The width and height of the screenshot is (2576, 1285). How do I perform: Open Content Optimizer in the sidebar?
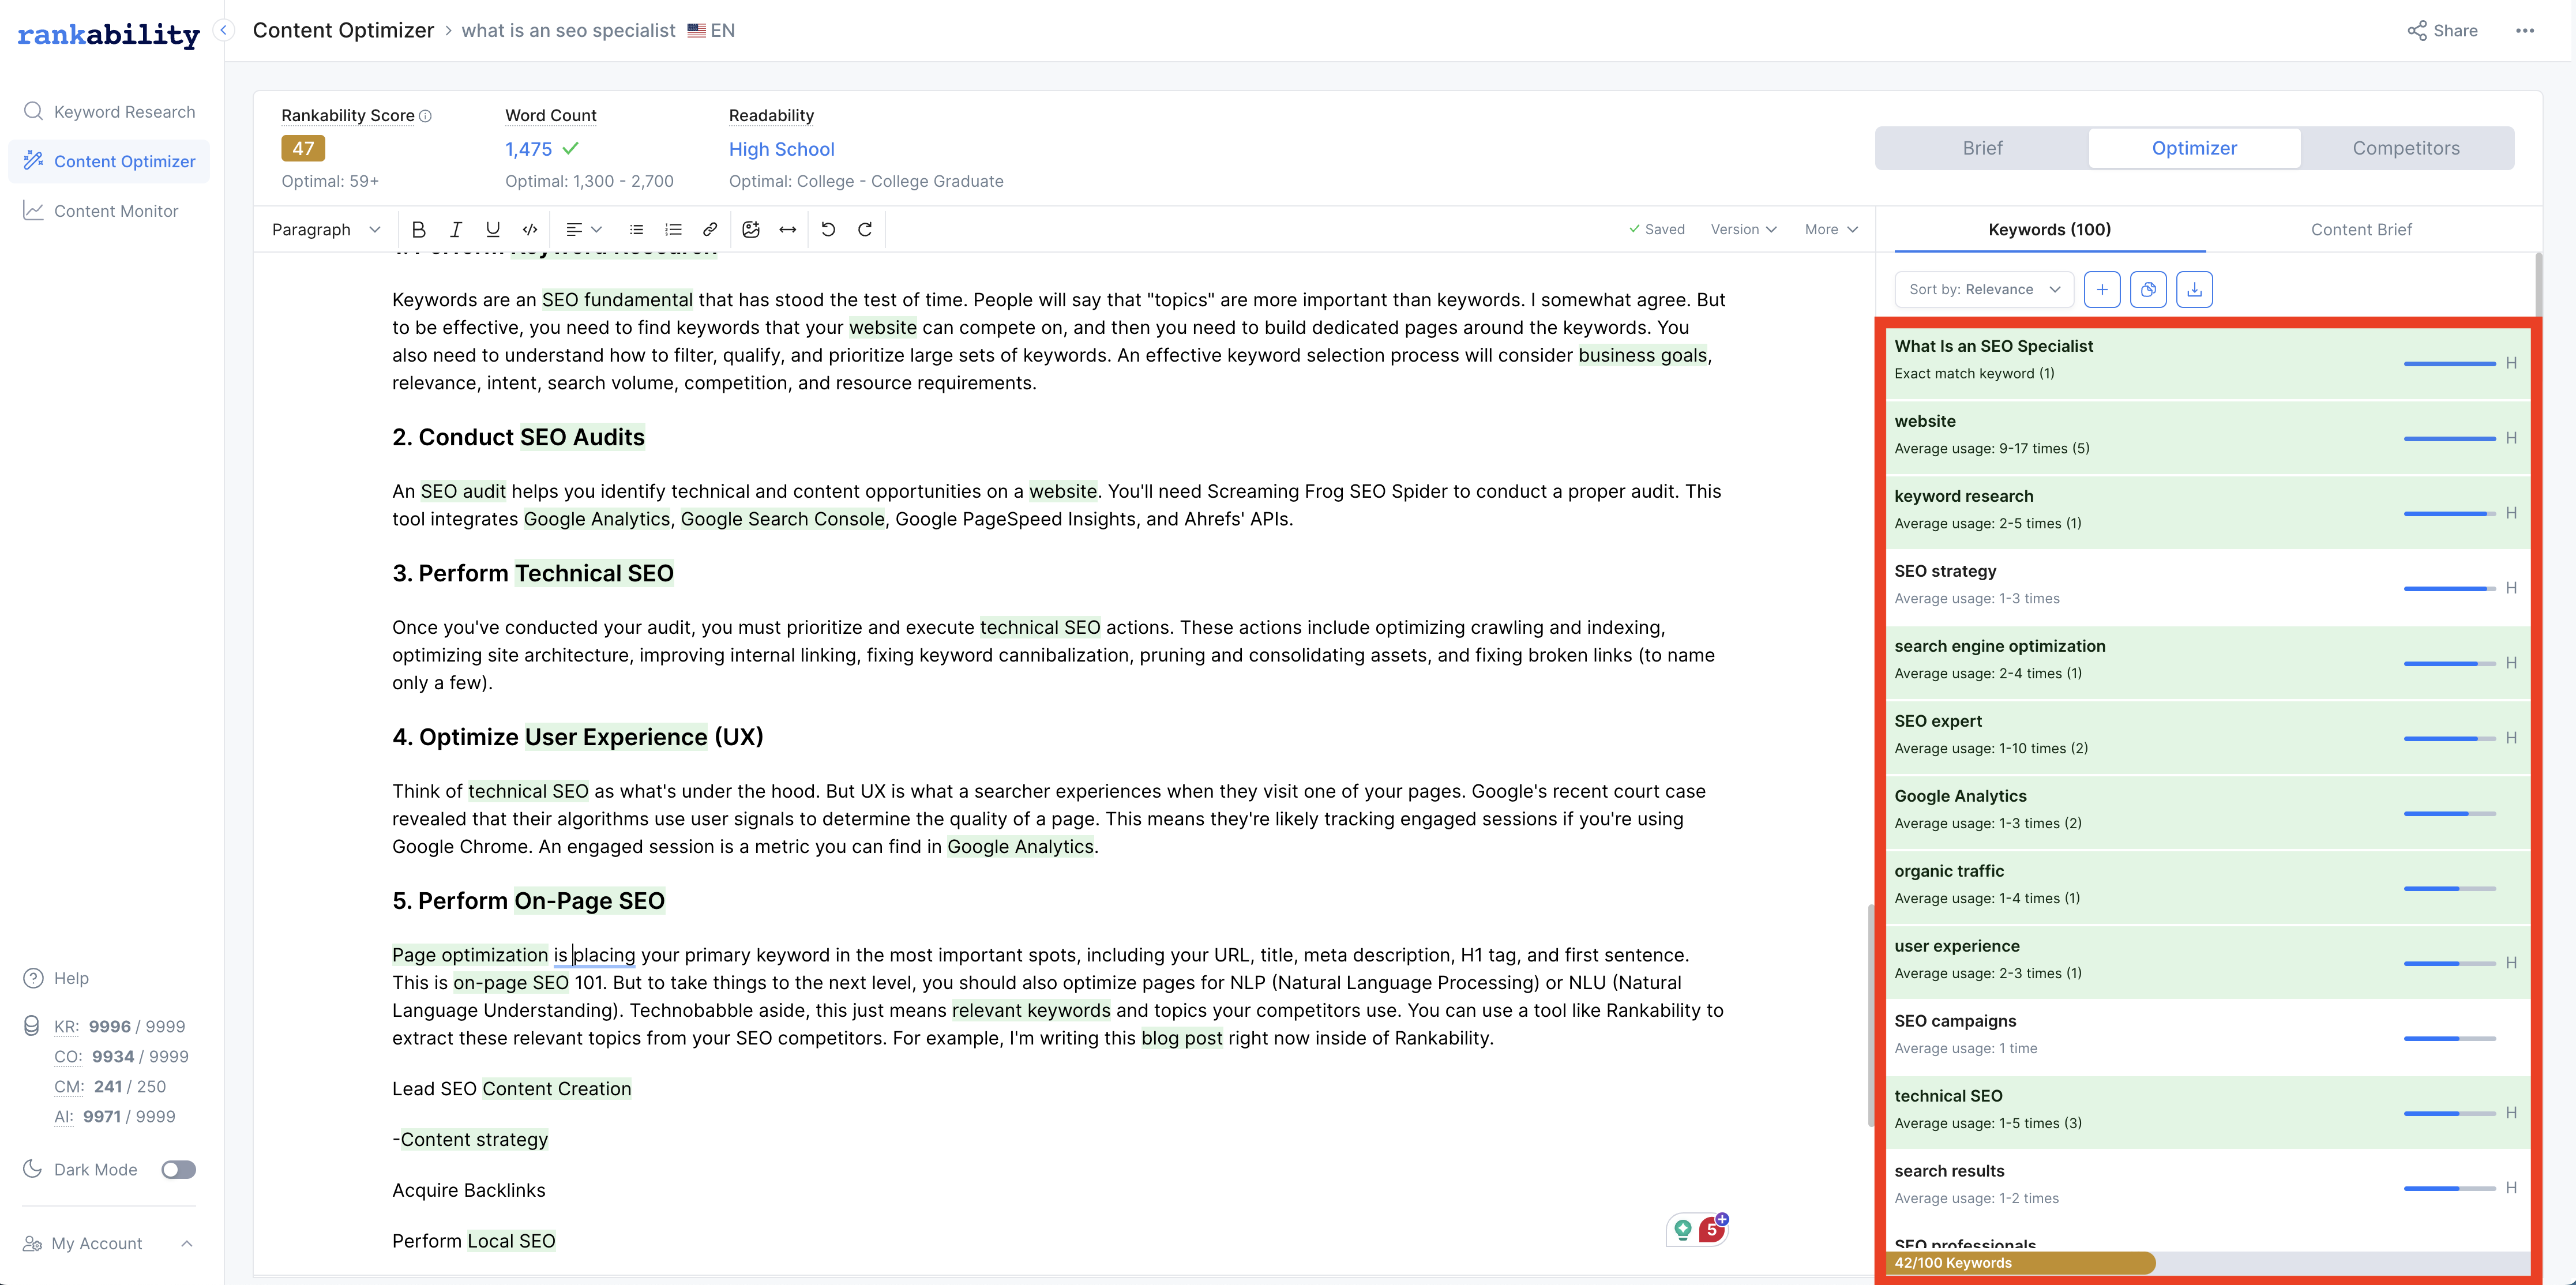pyautogui.click(x=109, y=161)
